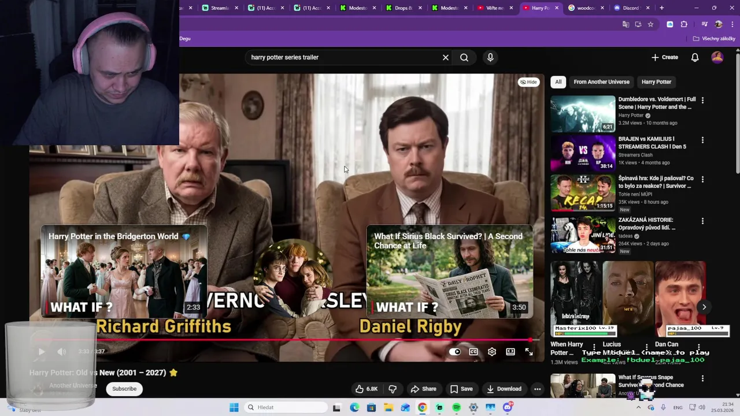Open the Špinavá hra video title

pyautogui.click(x=656, y=183)
